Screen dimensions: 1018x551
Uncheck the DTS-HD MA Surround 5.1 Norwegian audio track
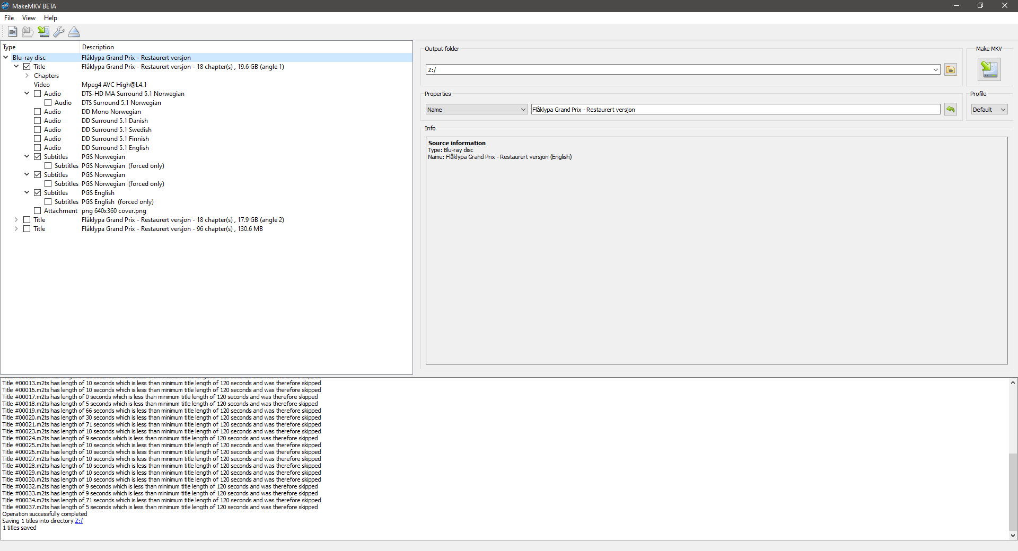38,93
